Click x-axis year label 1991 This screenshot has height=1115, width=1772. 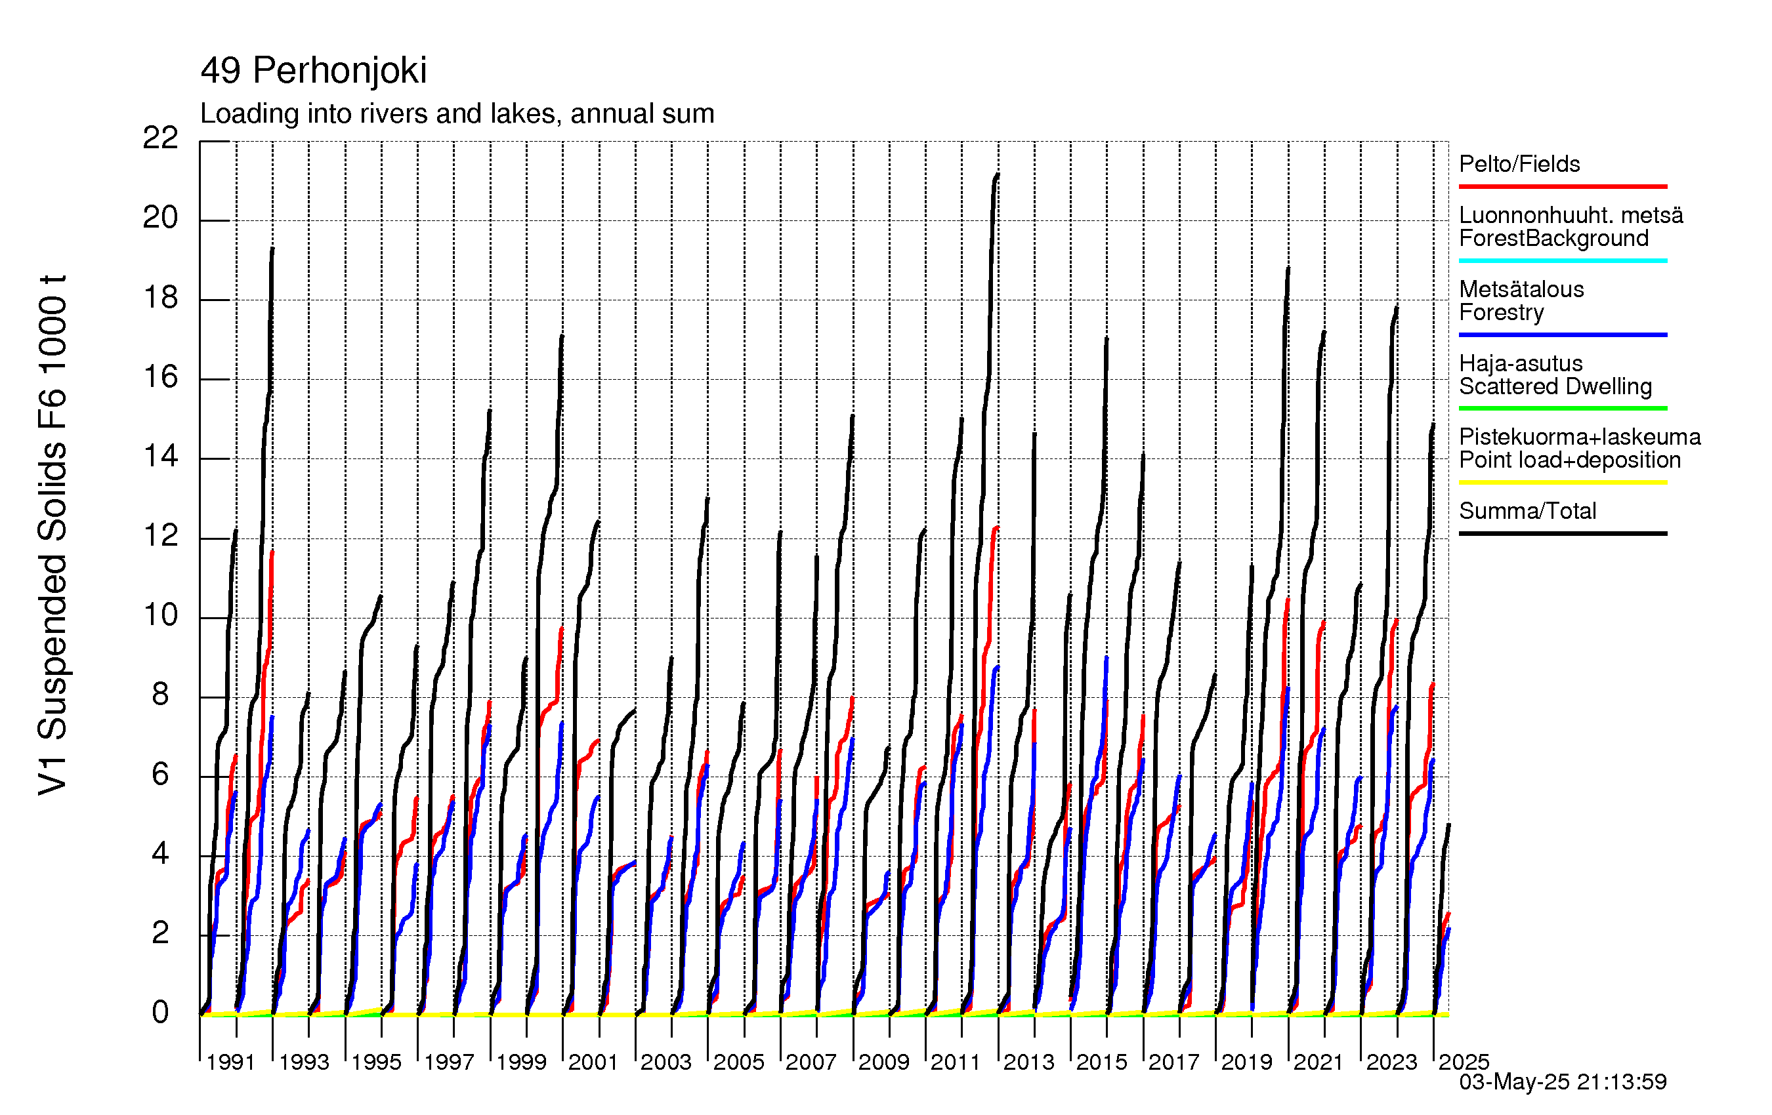click(230, 1062)
